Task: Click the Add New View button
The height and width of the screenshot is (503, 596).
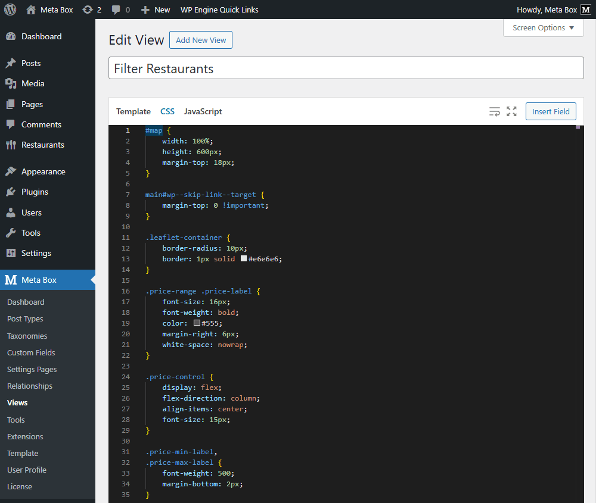Action: [200, 40]
